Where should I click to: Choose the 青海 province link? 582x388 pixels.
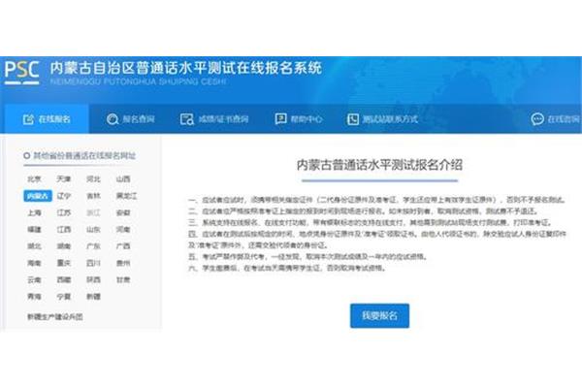34,296
